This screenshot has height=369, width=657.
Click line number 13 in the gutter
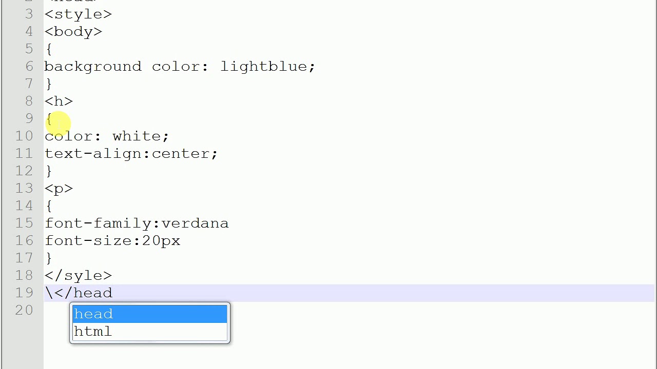click(x=24, y=188)
